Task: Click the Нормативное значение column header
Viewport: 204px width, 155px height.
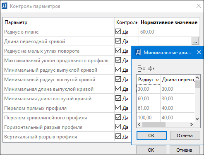Action: 169,22
